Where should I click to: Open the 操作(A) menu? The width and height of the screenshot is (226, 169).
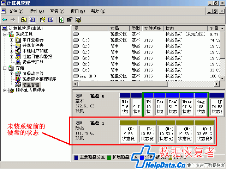pyautogui.click(x=37, y=11)
